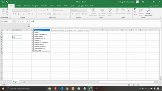162x91 pixels.
Task: Click Dar formato como tabla
Action: (102, 12)
